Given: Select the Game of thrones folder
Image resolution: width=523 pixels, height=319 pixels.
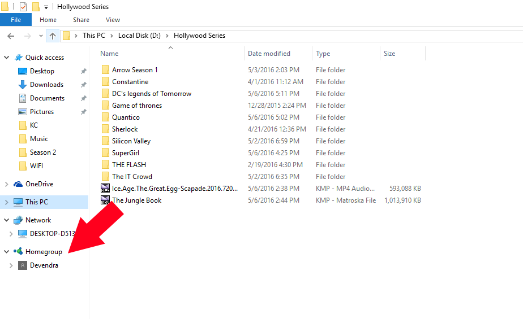Looking at the screenshot, I should coord(137,106).
